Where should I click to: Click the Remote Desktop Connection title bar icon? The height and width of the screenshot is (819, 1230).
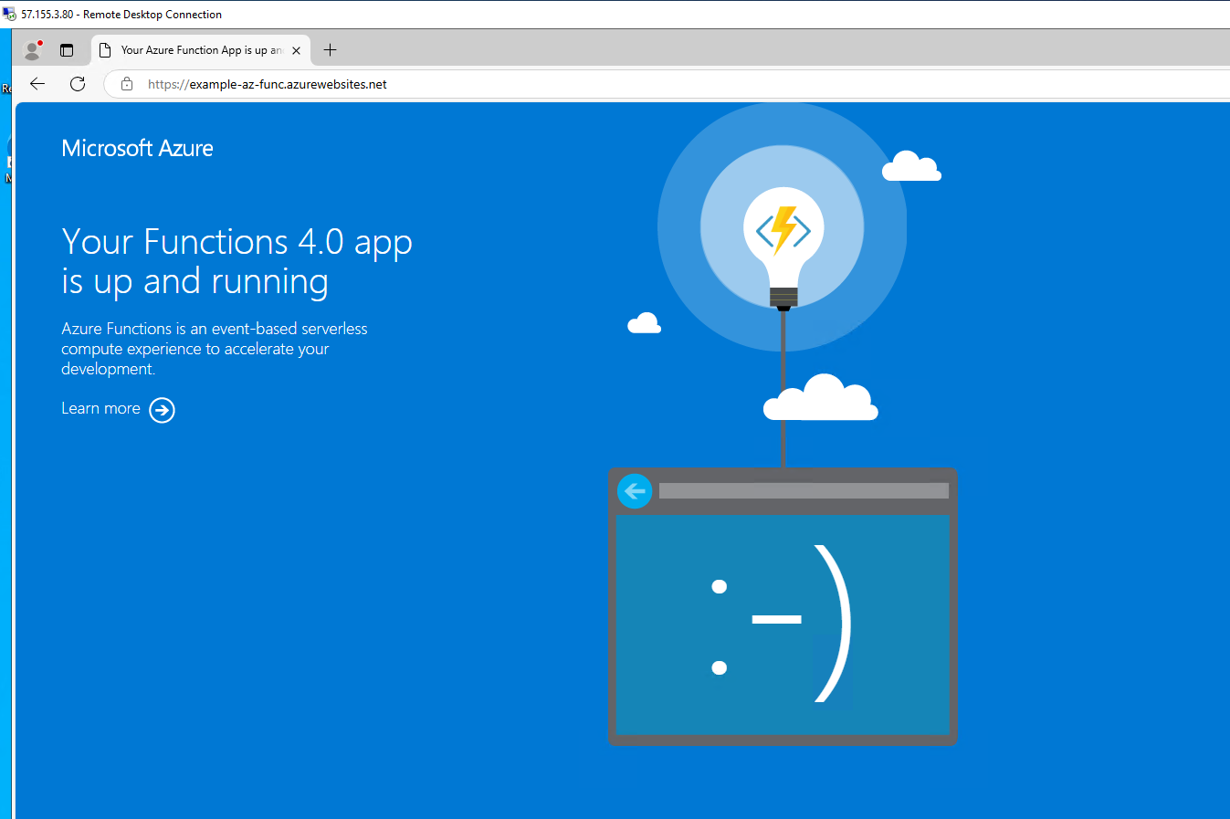[9, 15]
